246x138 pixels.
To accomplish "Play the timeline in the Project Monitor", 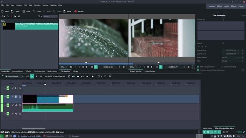I will (x=151, y=67).
